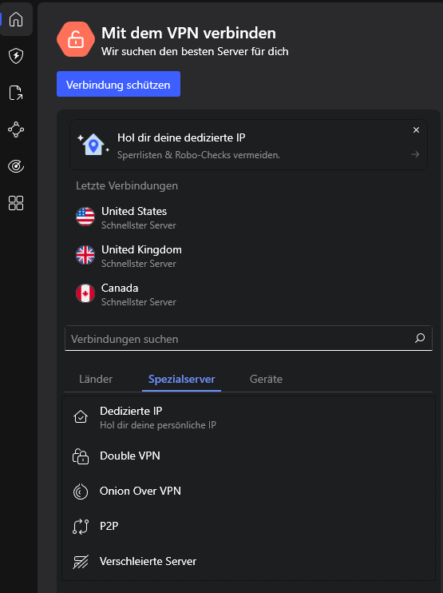Click the Verbindung schützen button
The width and height of the screenshot is (443, 593).
119,84
